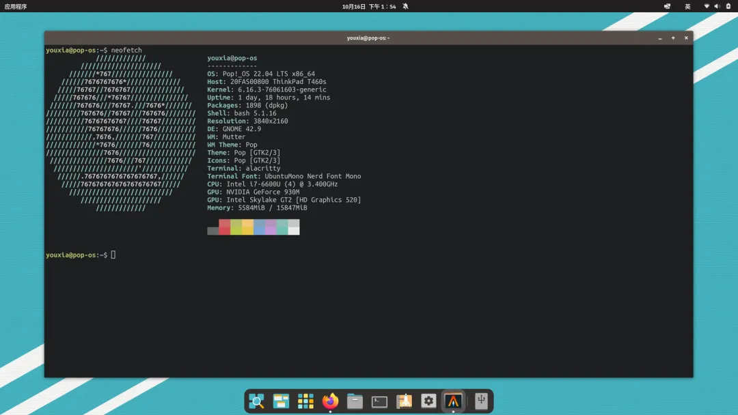
Task: Open the battery status icon in top bar
Action: pos(728,6)
